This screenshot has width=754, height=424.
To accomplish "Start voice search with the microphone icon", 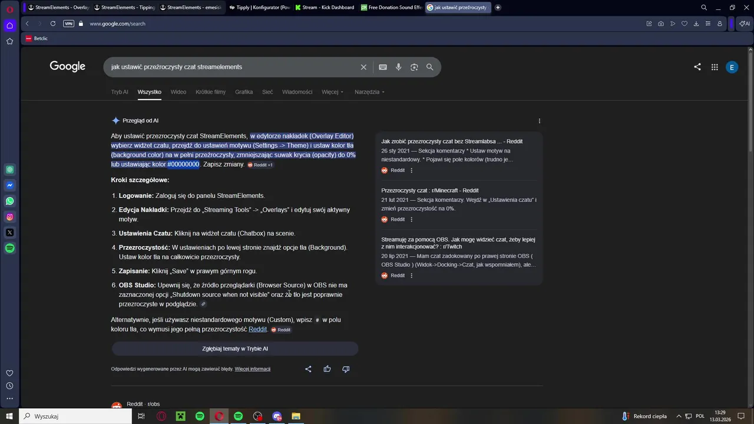I will point(399,67).
